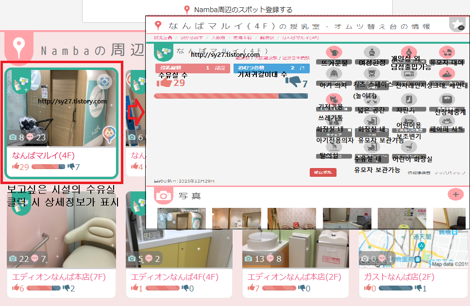Open the second photo thumbnail with mirror
The height and width of the screenshot is (306, 470).
(x=236, y=218)
